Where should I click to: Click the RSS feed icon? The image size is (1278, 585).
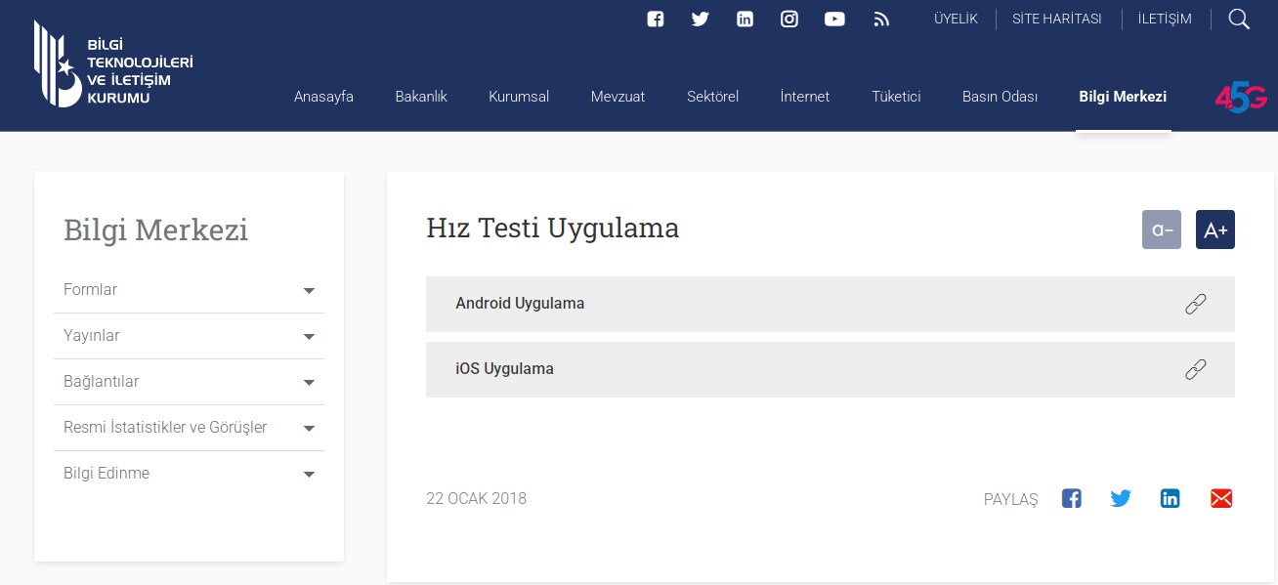point(881,19)
